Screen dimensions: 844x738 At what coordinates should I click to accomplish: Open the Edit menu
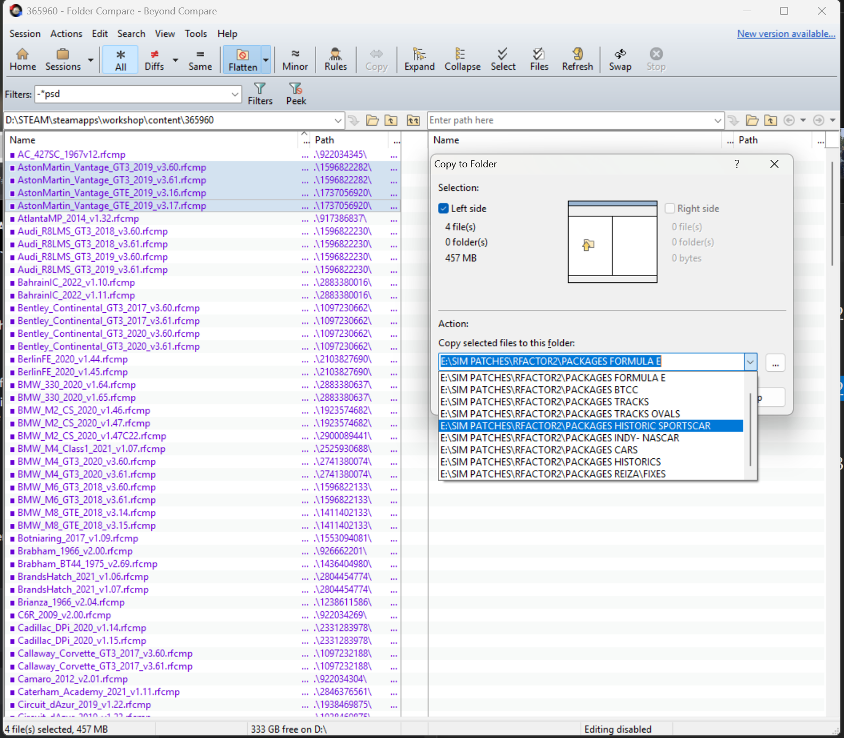[100, 34]
